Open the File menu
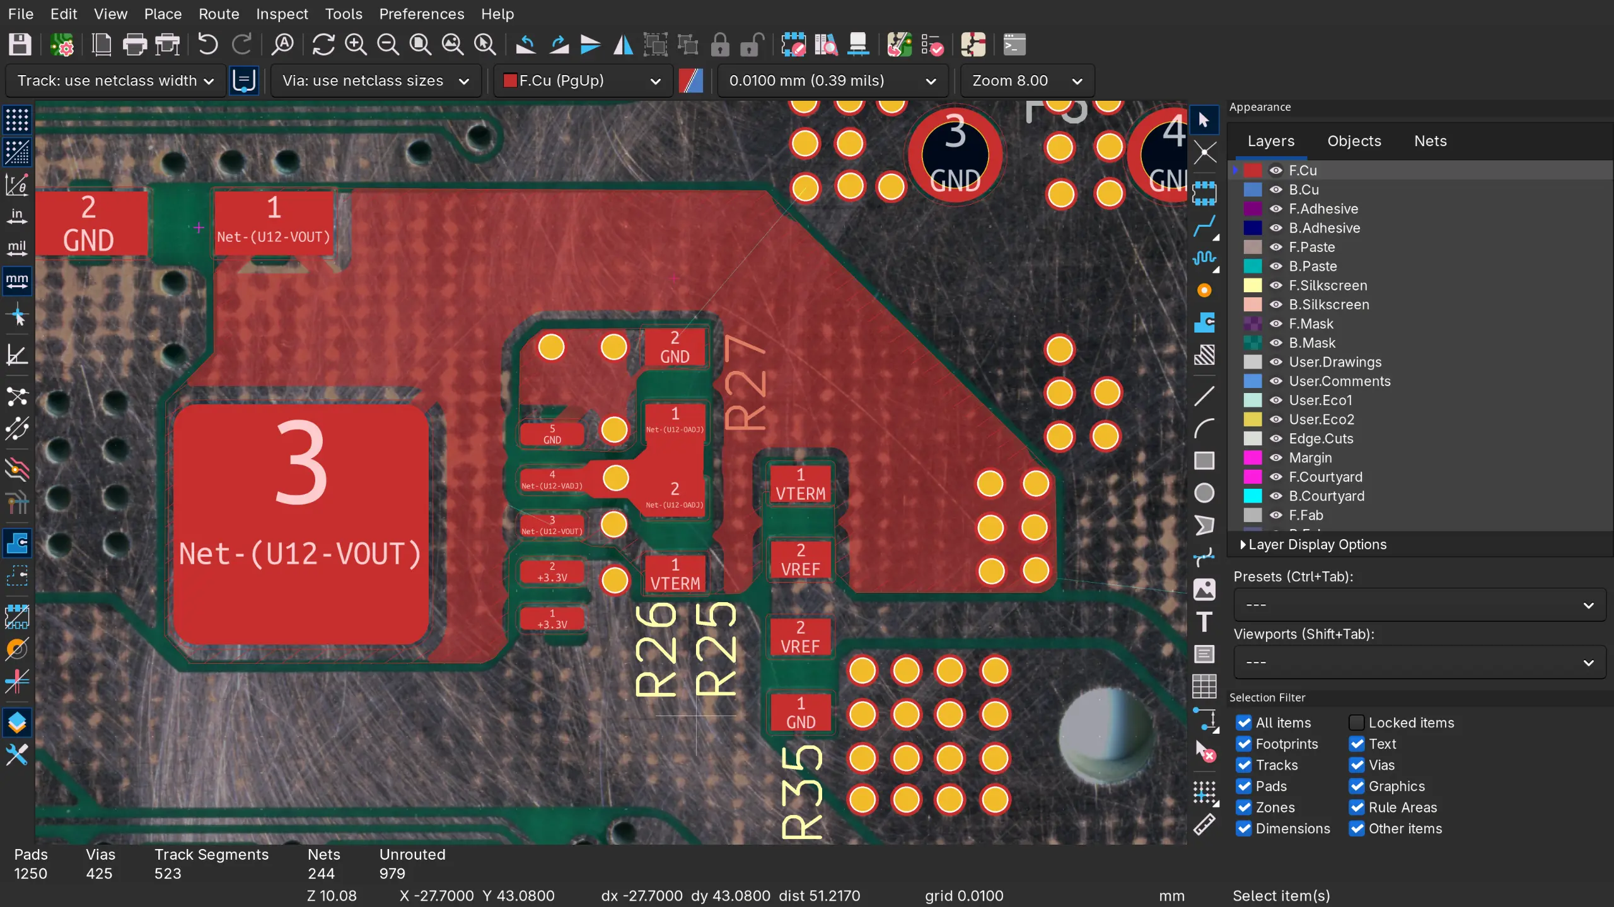1614x907 pixels. pos(21,14)
